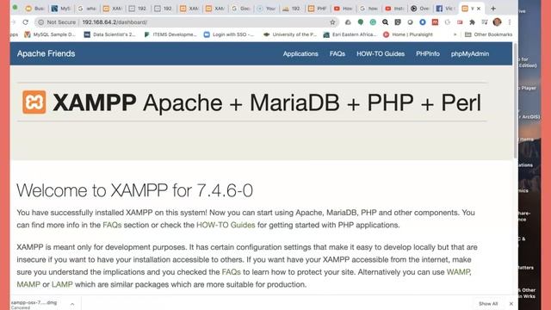This screenshot has width=551, height=310.
Task: Open Home | Pluralsight bookmark
Action: [x=408, y=34]
